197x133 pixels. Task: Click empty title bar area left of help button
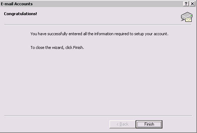107,4
